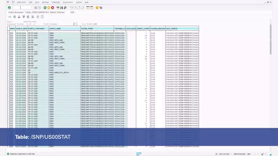Click the MANDT column header

tap(13, 29)
